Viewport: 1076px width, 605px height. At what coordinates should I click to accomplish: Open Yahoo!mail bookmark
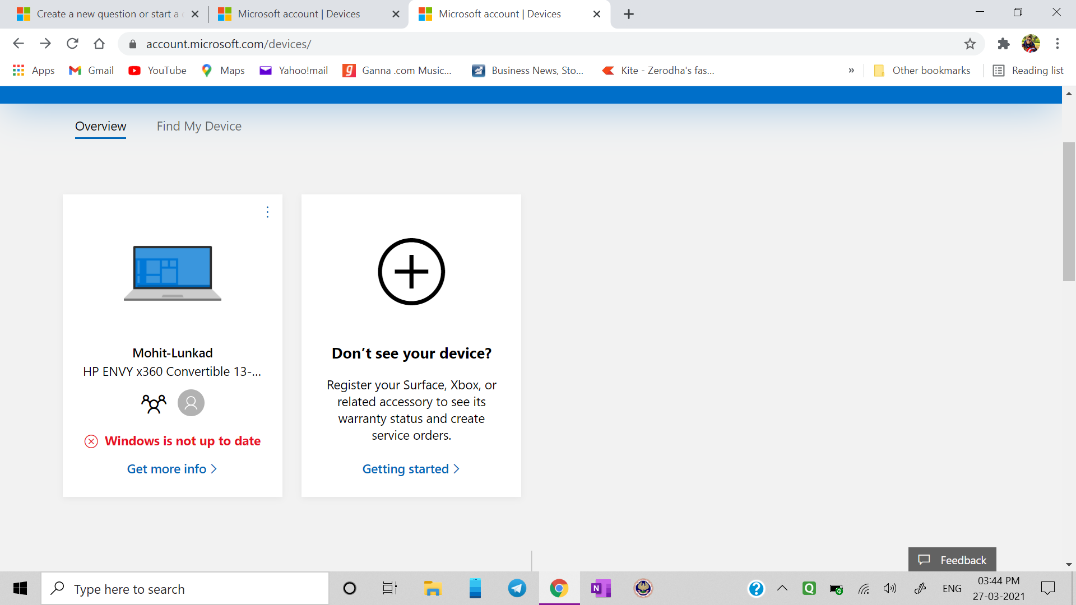coord(294,71)
